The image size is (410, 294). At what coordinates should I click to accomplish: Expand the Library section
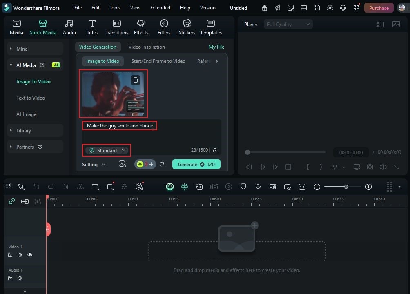(x=35, y=130)
